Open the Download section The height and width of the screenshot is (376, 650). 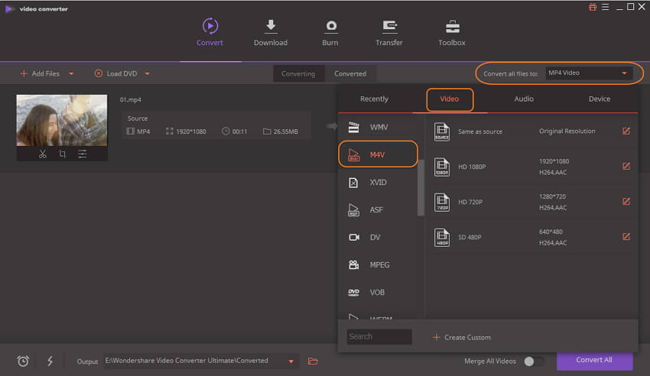click(270, 32)
